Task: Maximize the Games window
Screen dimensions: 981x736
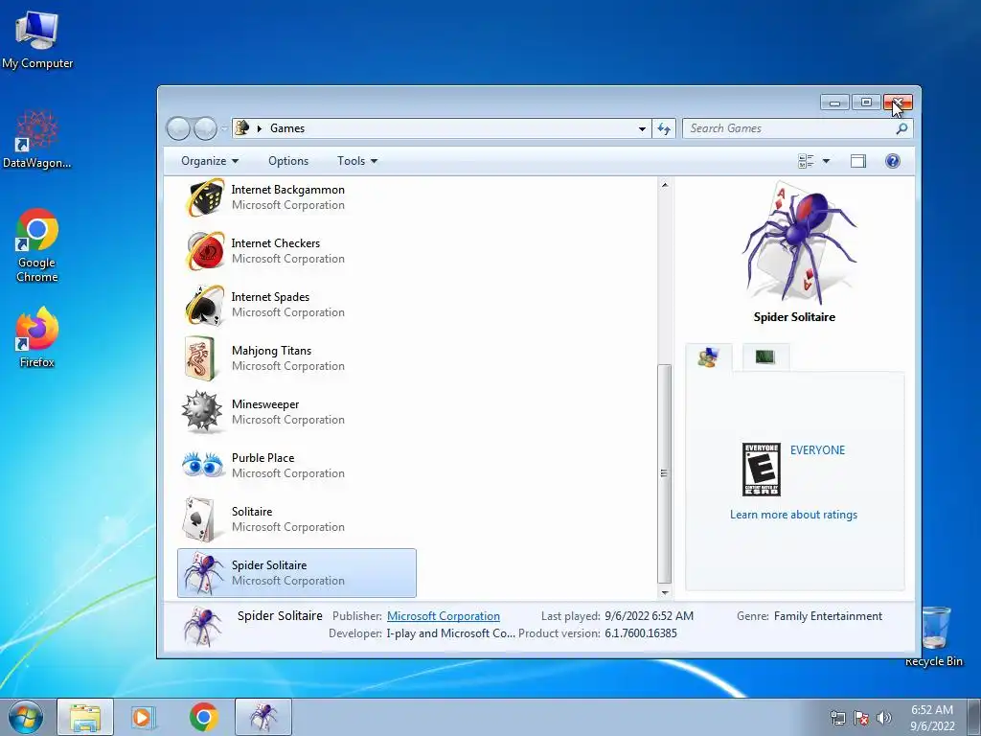Action: pyautogui.click(x=866, y=102)
